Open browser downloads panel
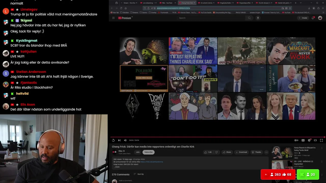The image size is (326, 183). pos(309,8)
